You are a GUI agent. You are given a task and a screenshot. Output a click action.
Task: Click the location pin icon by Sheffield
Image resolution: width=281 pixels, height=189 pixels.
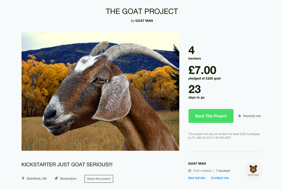(x=23, y=178)
